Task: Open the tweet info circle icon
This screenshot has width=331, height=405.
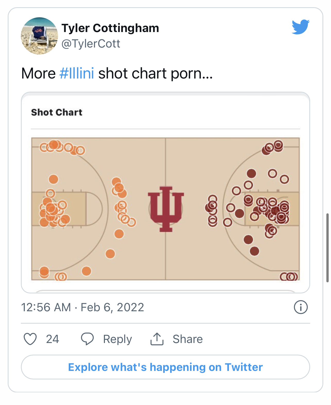Action: pos(301,307)
